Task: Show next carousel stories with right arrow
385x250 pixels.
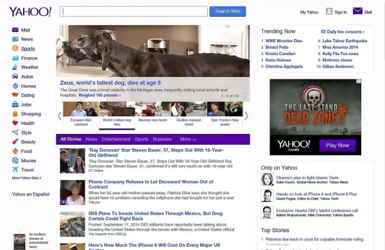Action: [246, 116]
